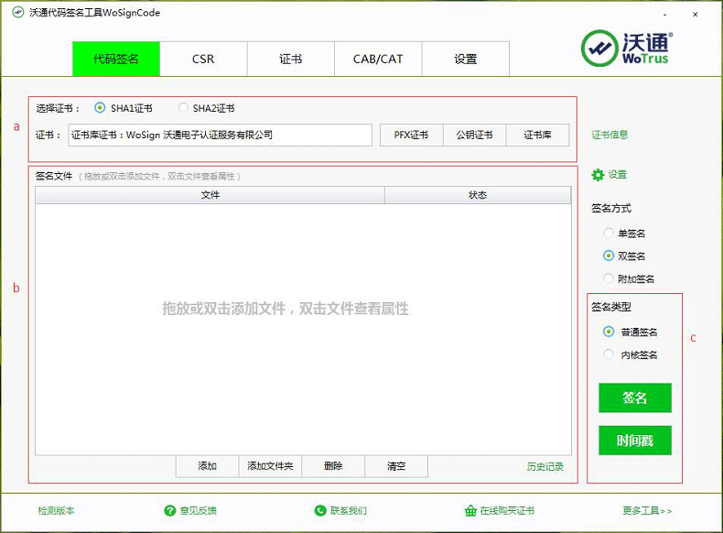Viewport: 723px width, 533px height.
Task: Open the CAB/CAT tab
Action: [378, 59]
